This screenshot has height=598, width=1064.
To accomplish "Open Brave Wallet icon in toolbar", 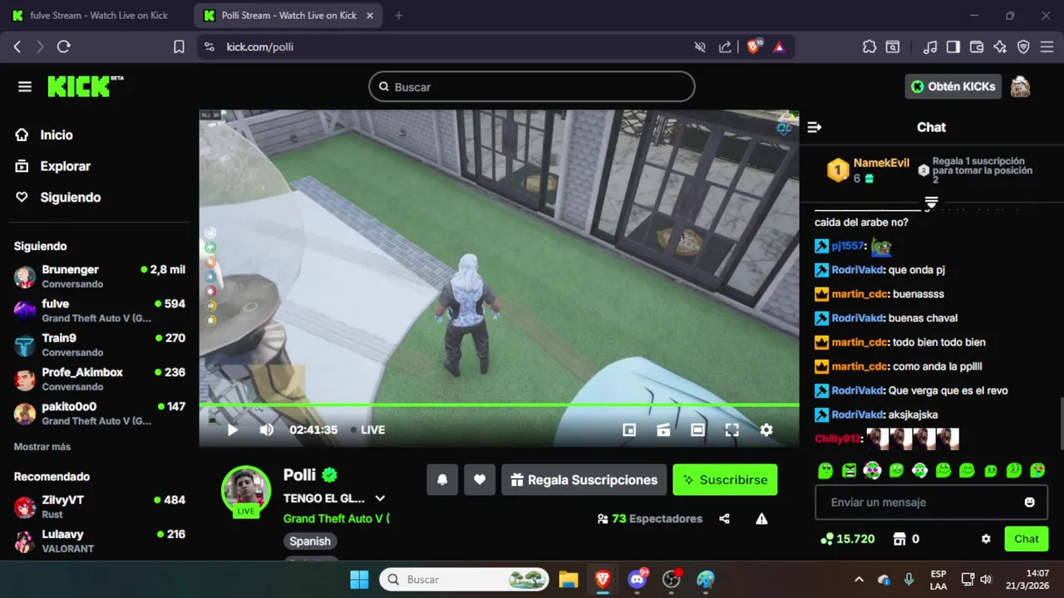I will [x=977, y=47].
